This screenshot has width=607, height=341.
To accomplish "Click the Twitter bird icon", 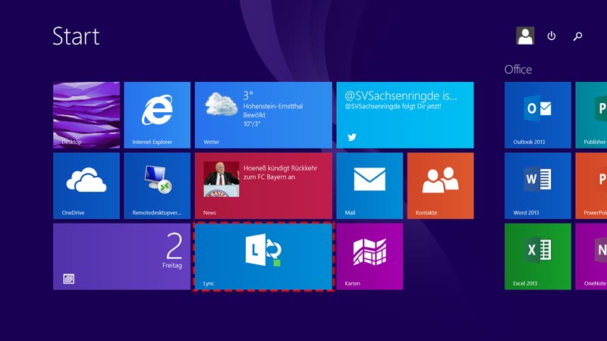I will [351, 137].
